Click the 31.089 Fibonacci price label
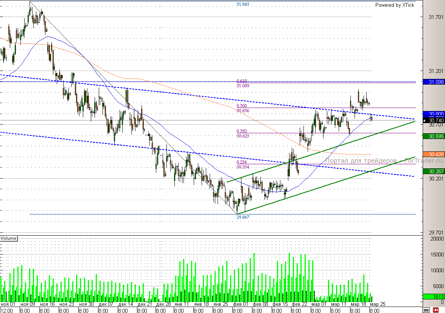The height and width of the screenshot is (313, 445). [x=243, y=86]
